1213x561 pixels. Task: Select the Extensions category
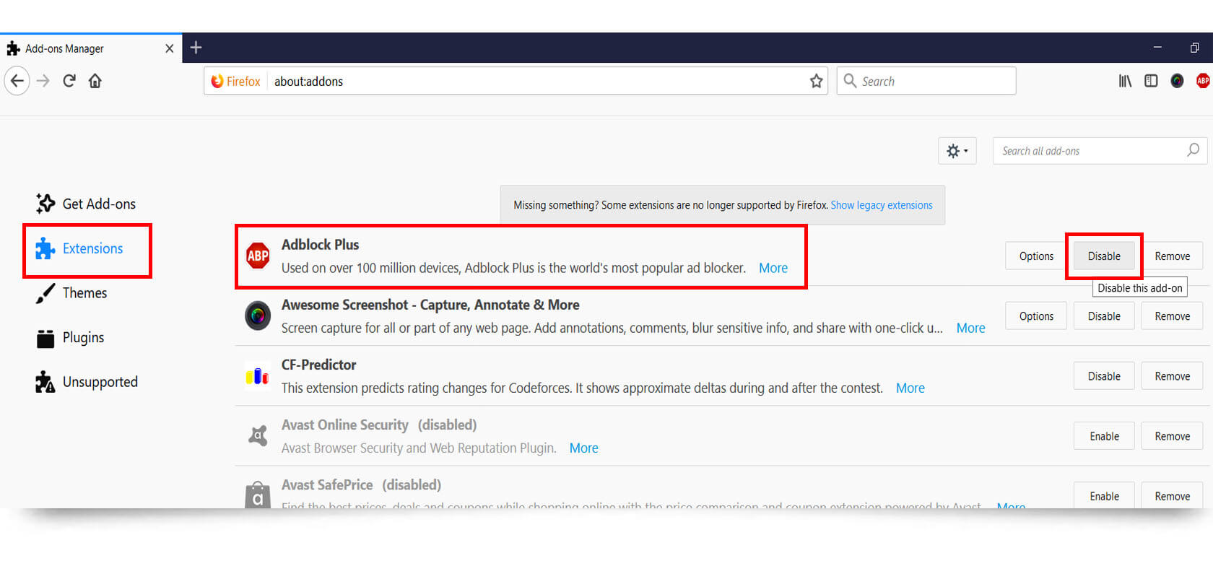79,248
